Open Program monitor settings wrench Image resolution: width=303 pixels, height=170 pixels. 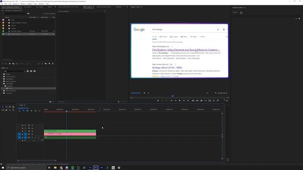click(216, 93)
